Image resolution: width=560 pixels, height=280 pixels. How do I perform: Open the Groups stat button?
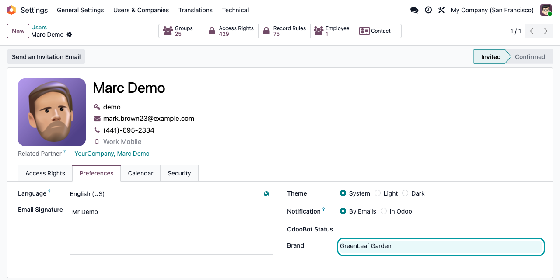pos(181,31)
